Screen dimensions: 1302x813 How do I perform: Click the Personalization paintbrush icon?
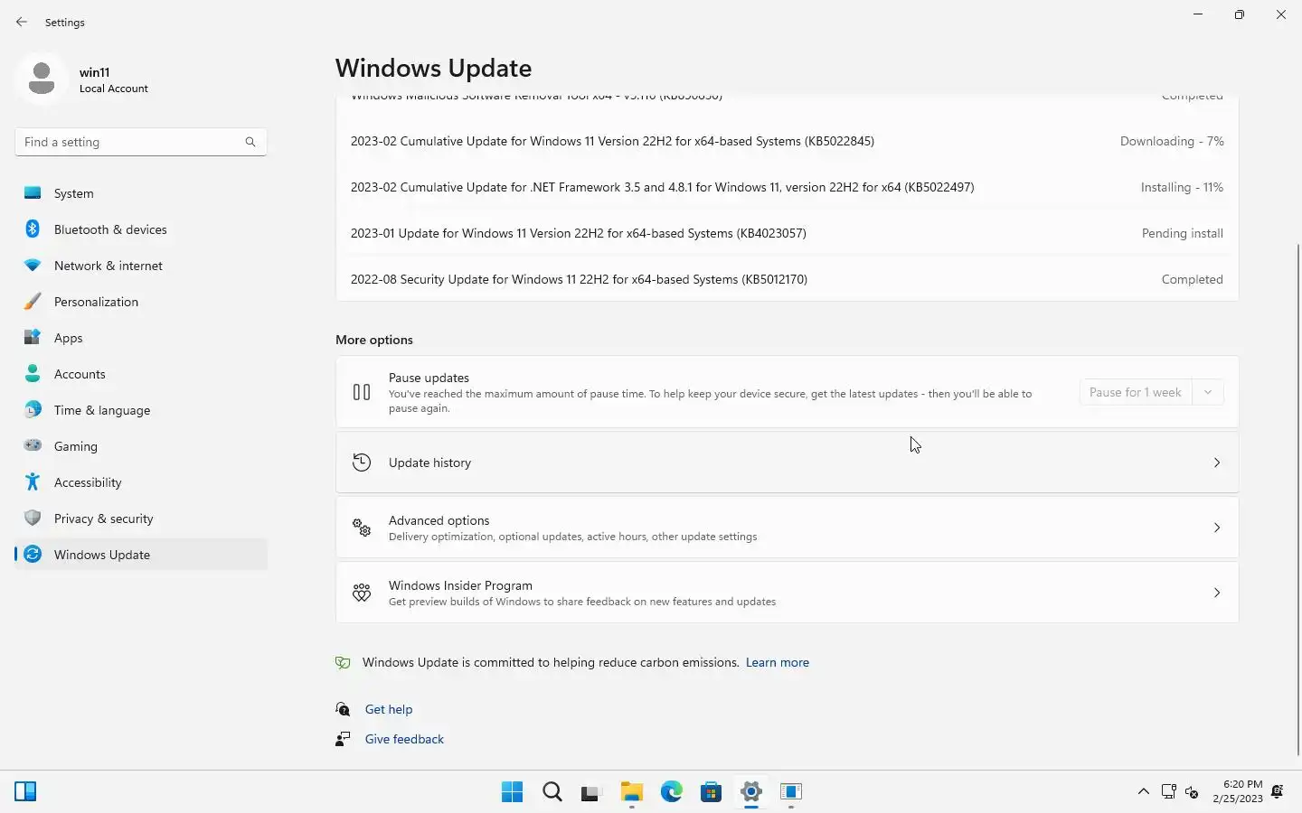(33, 302)
